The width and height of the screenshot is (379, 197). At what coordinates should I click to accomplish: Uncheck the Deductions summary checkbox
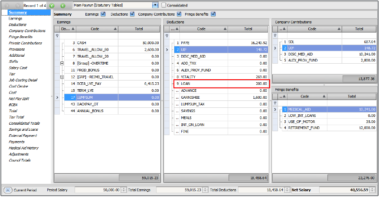click(x=132, y=14)
